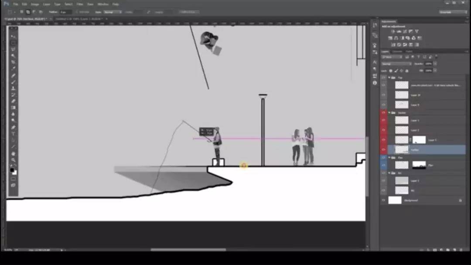The height and width of the screenshot is (265, 471).
Task: Toggle visibility of the Top group
Action: pyautogui.click(x=384, y=78)
